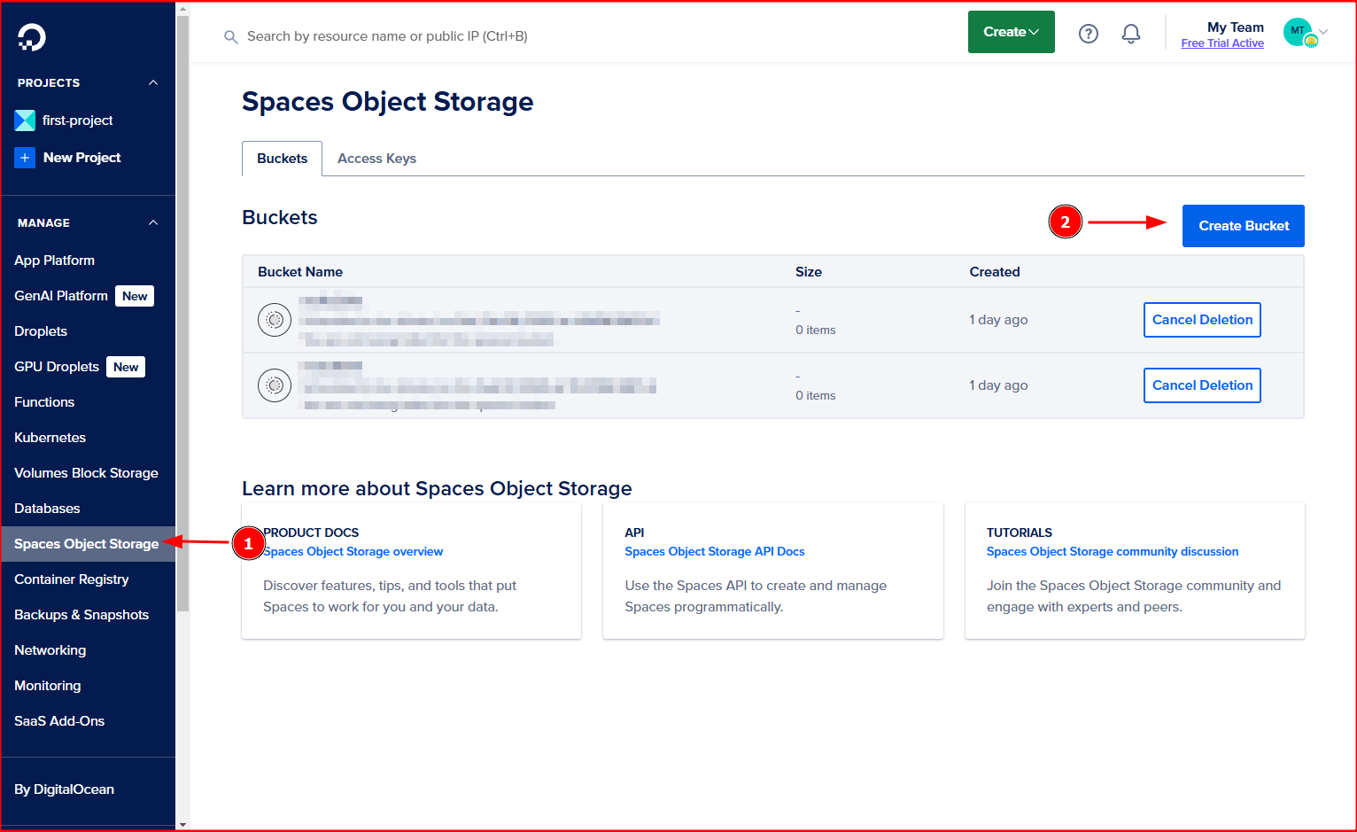Click the MT team avatar

pyautogui.click(x=1299, y=32)
